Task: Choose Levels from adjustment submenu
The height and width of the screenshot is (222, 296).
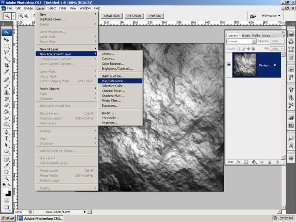Action: (120, 54)
